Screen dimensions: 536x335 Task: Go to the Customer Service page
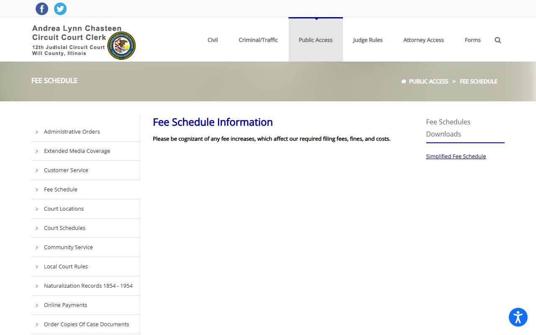pos(66,170)
